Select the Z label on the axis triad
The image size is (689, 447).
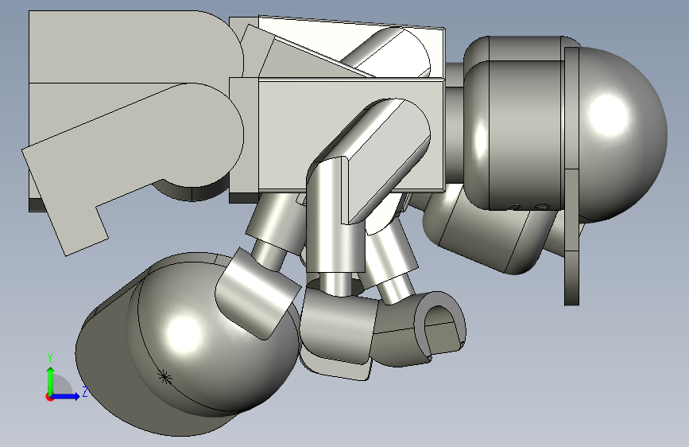point(85,391)
